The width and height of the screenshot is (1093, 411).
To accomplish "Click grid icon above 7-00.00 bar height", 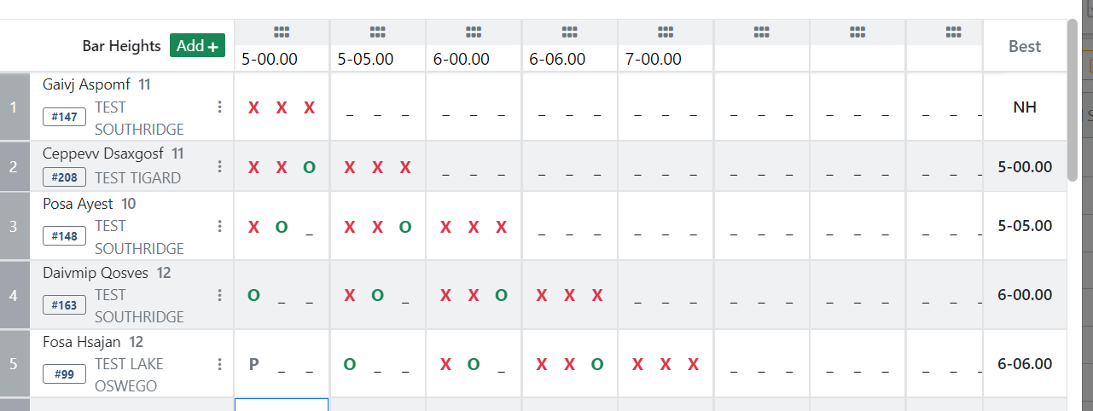I will (665, 32).
